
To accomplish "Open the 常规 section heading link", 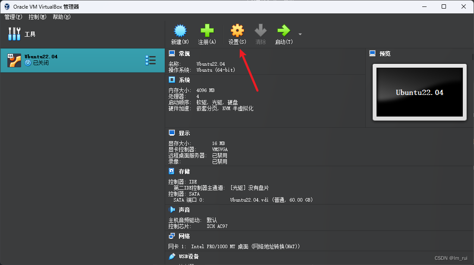I will (185, 54).
